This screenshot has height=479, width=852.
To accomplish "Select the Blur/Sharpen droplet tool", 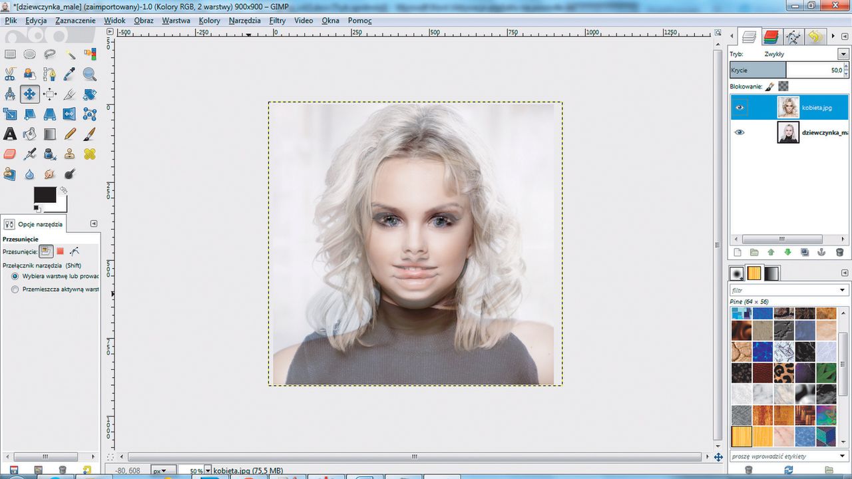I will (30, 174).
